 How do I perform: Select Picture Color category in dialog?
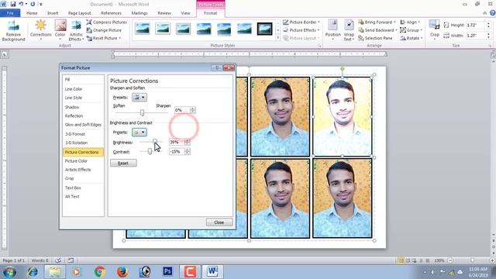click(83, 161)
